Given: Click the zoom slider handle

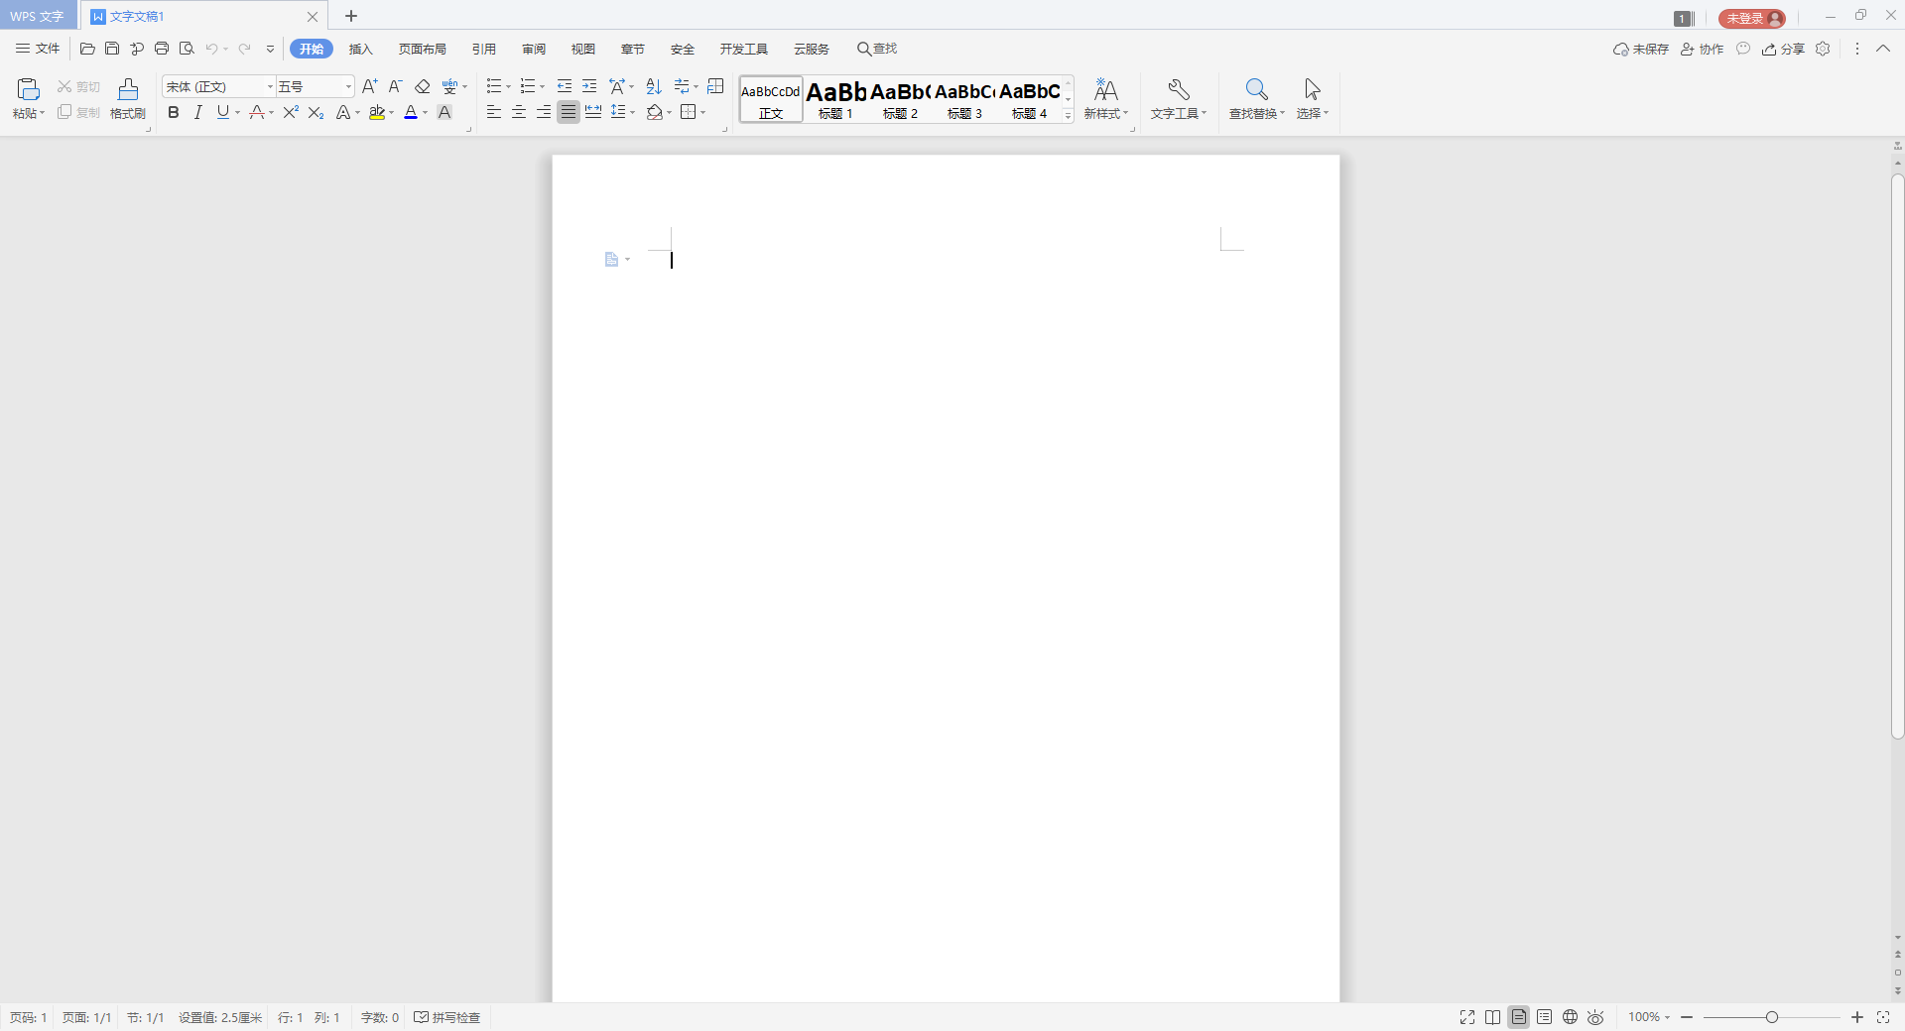Looking at the screenshot, I should [1772, 1017].
